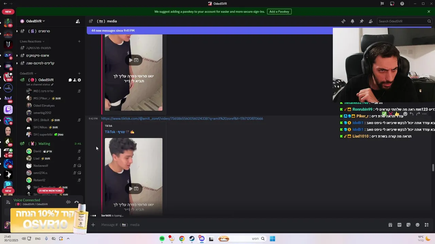
Task: Toggle the taskbar microphone tray icon
Action: click(47, 239)
